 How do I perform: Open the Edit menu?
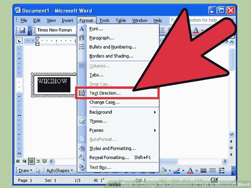pos(37,21)
